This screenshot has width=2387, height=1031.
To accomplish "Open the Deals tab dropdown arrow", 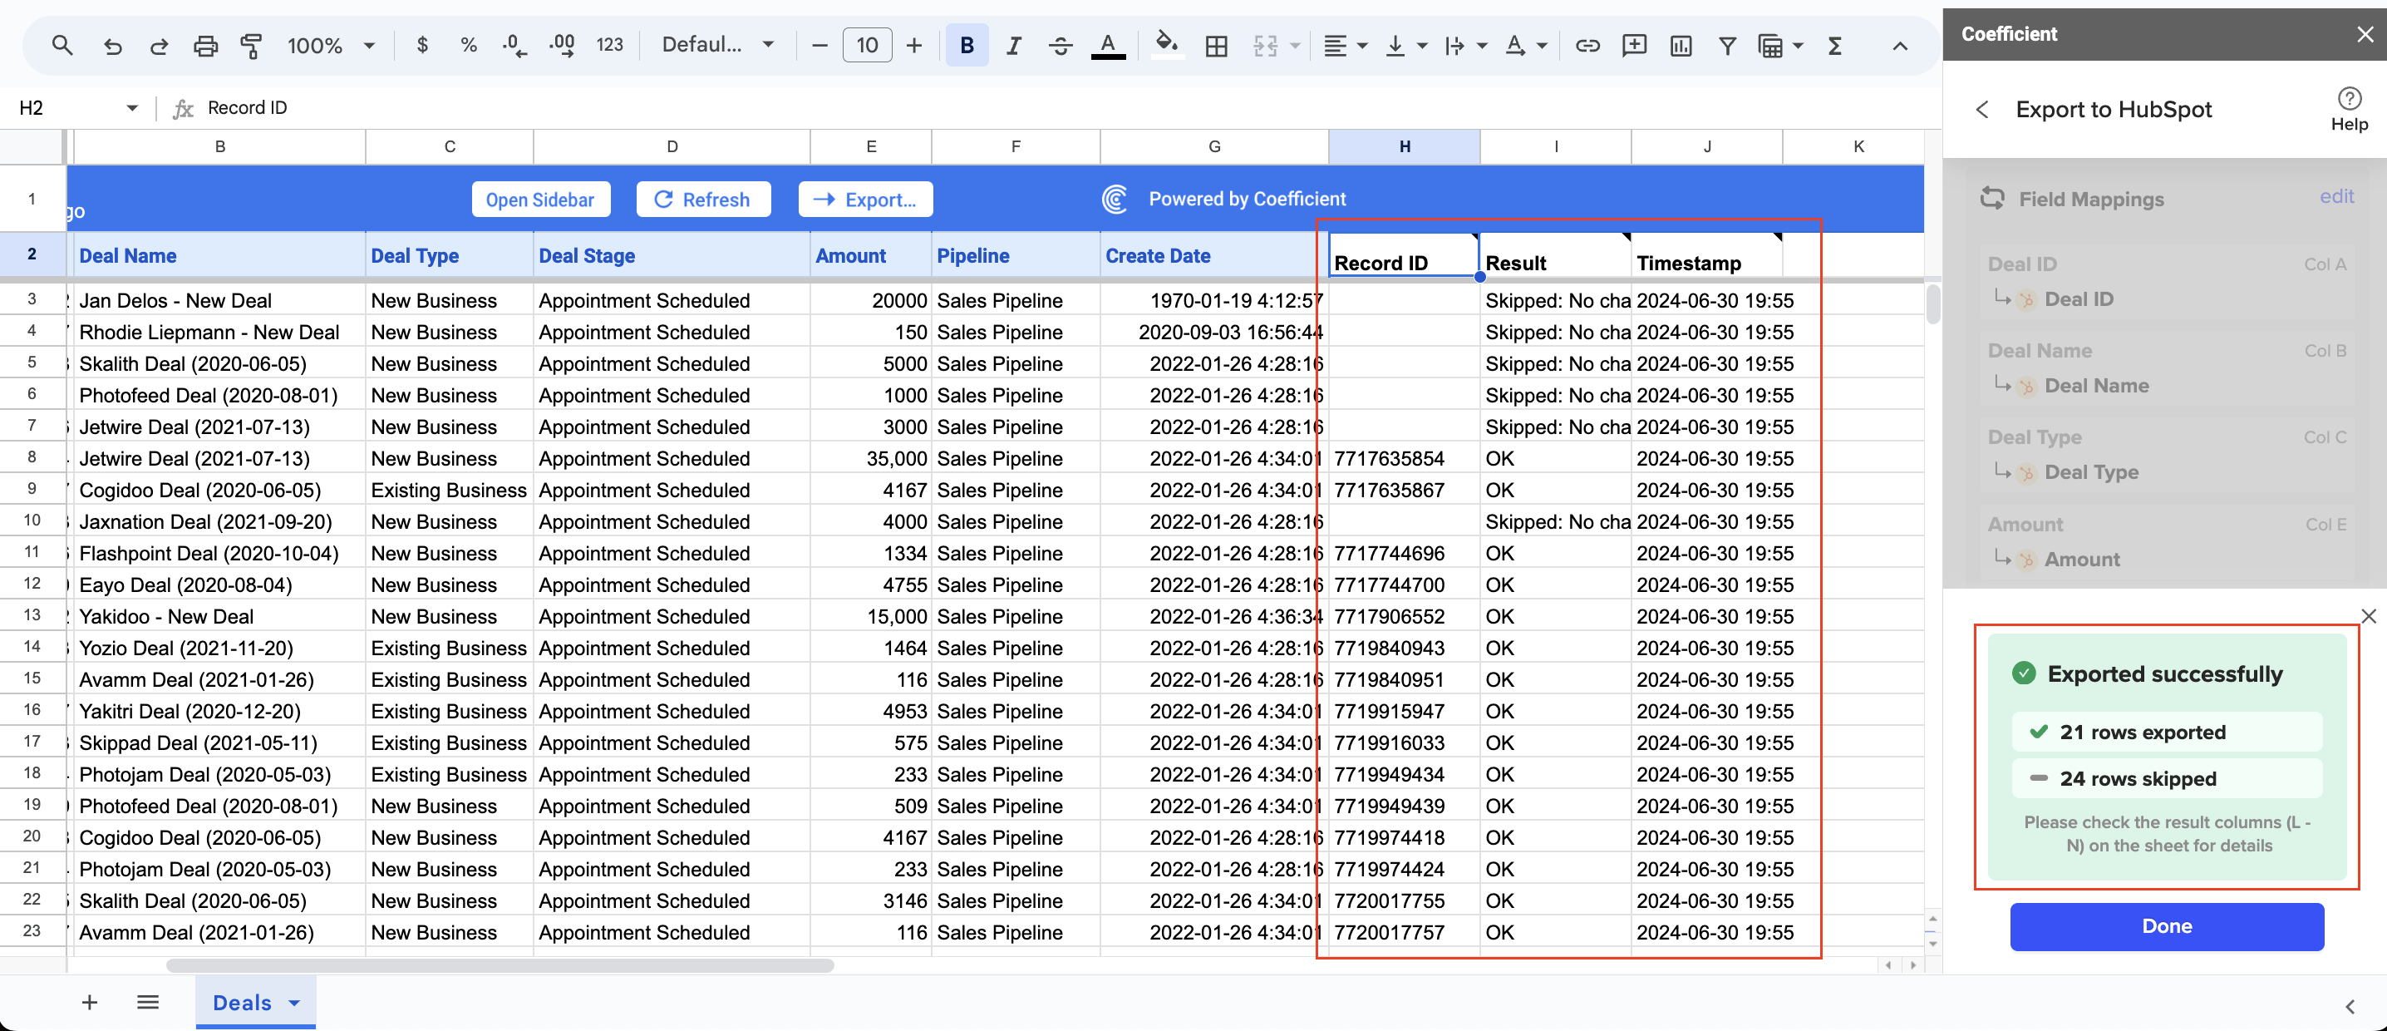I will pyautogui.click(x=295, y=1004).
